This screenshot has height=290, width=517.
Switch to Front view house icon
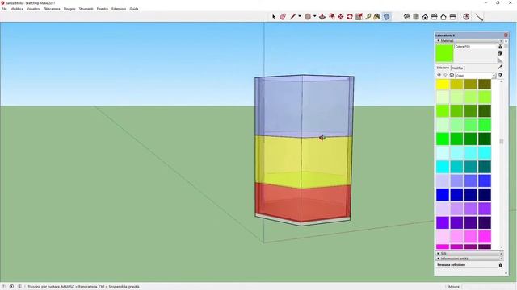pyautogui.click(x=443, y=16)
